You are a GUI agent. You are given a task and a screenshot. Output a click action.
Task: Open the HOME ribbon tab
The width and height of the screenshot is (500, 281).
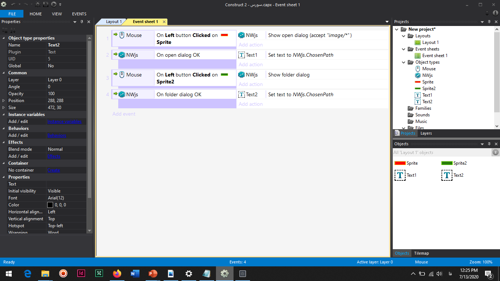36,14
